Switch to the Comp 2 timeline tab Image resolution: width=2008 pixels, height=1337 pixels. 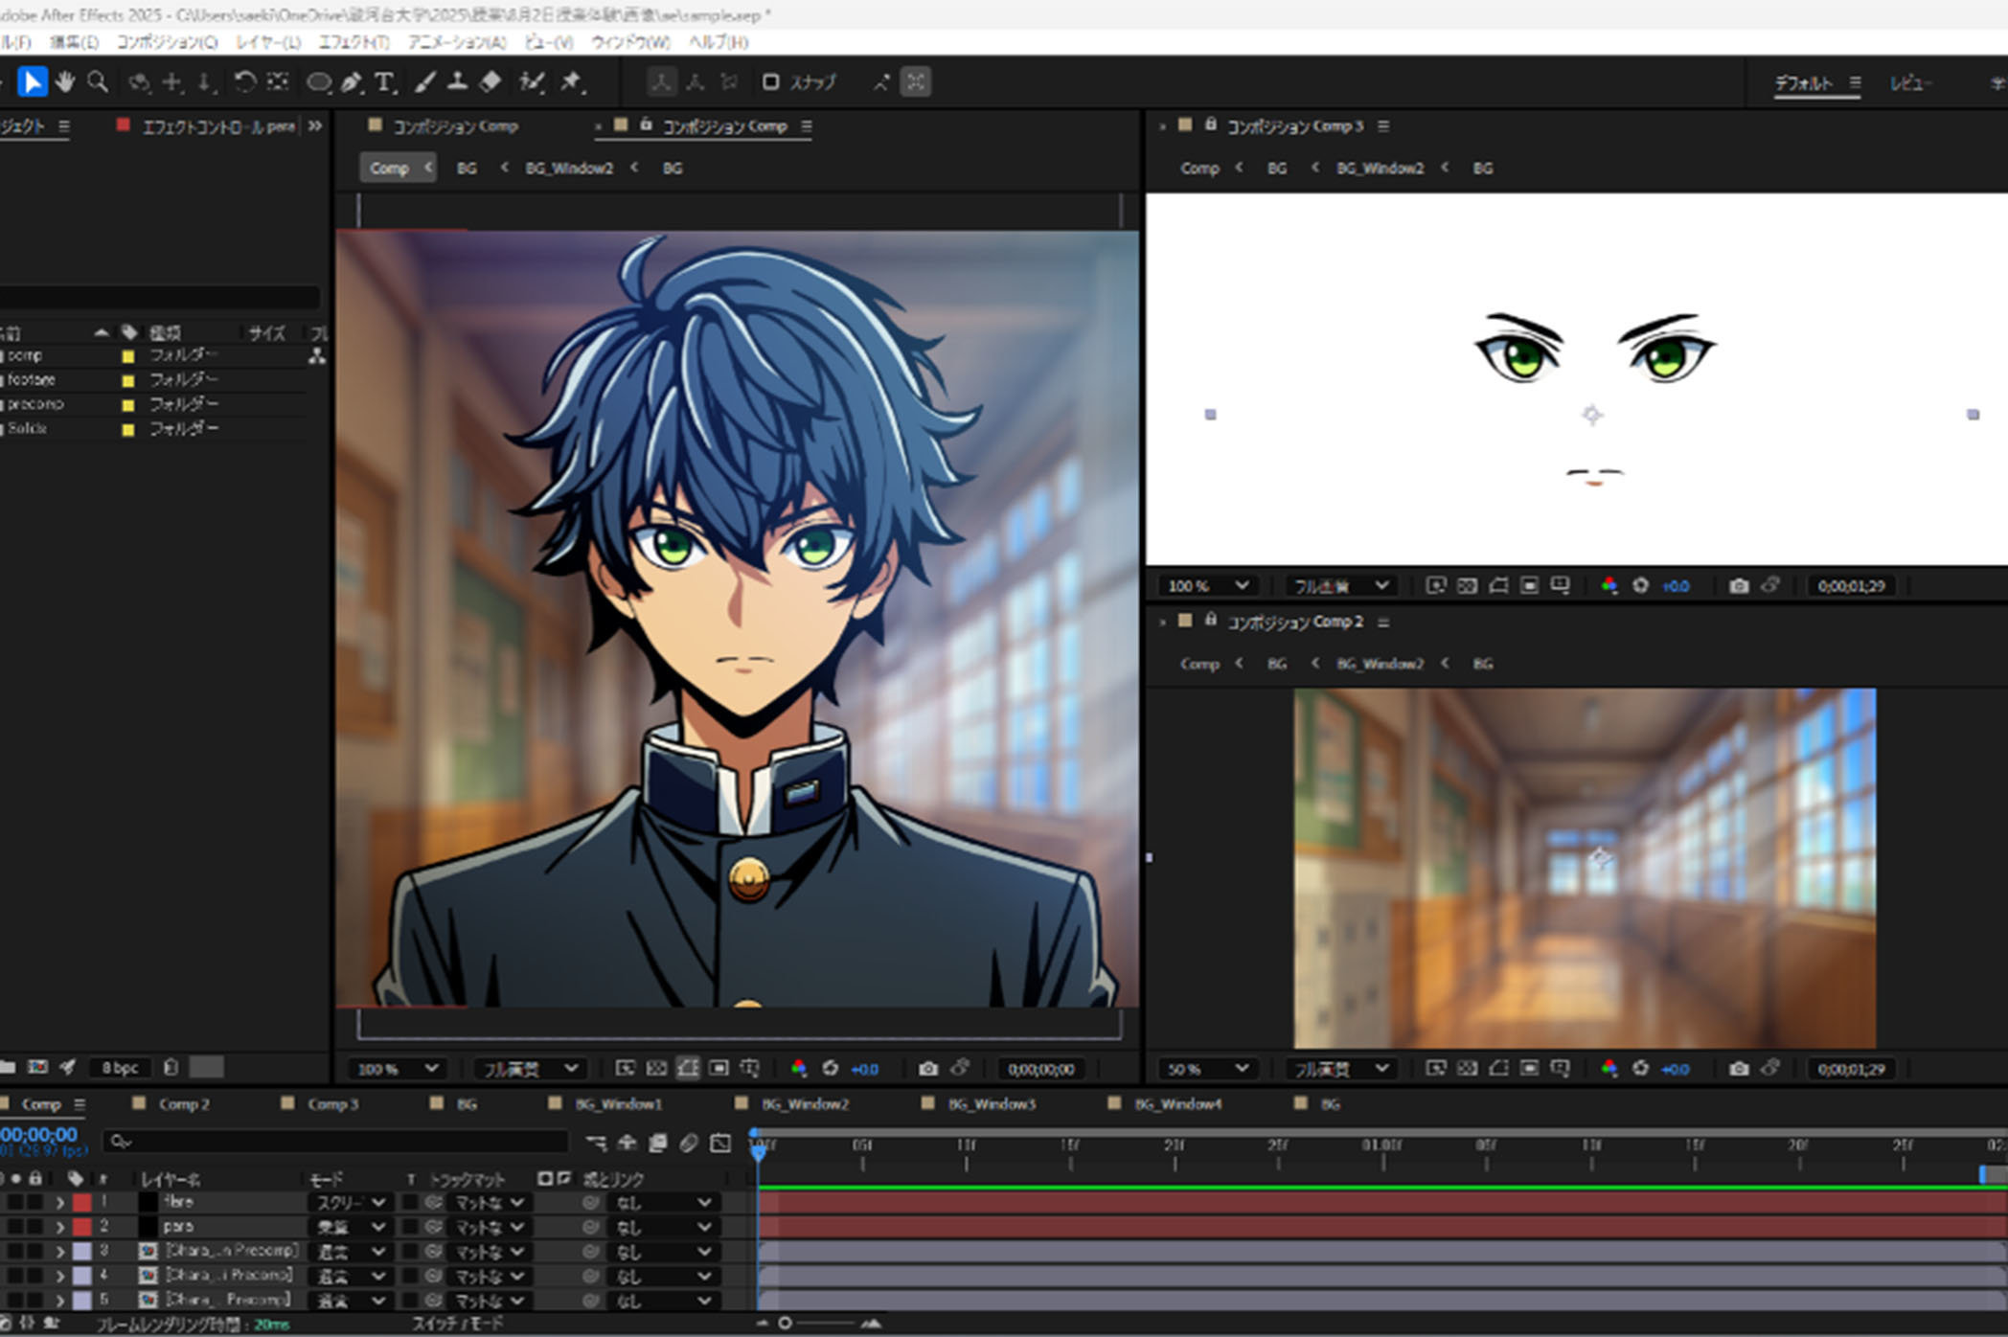pos(183,1104)
